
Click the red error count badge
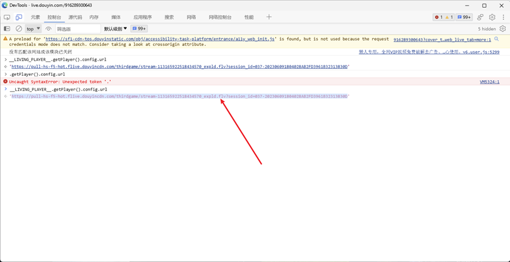click(438, 18)
